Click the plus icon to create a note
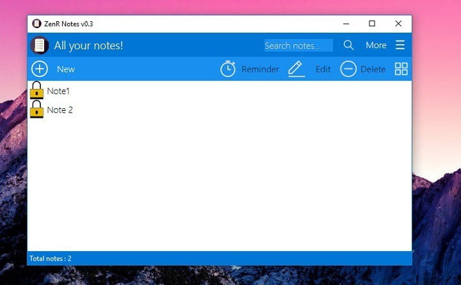Screen dimensions: 461x285 [40, 69]
